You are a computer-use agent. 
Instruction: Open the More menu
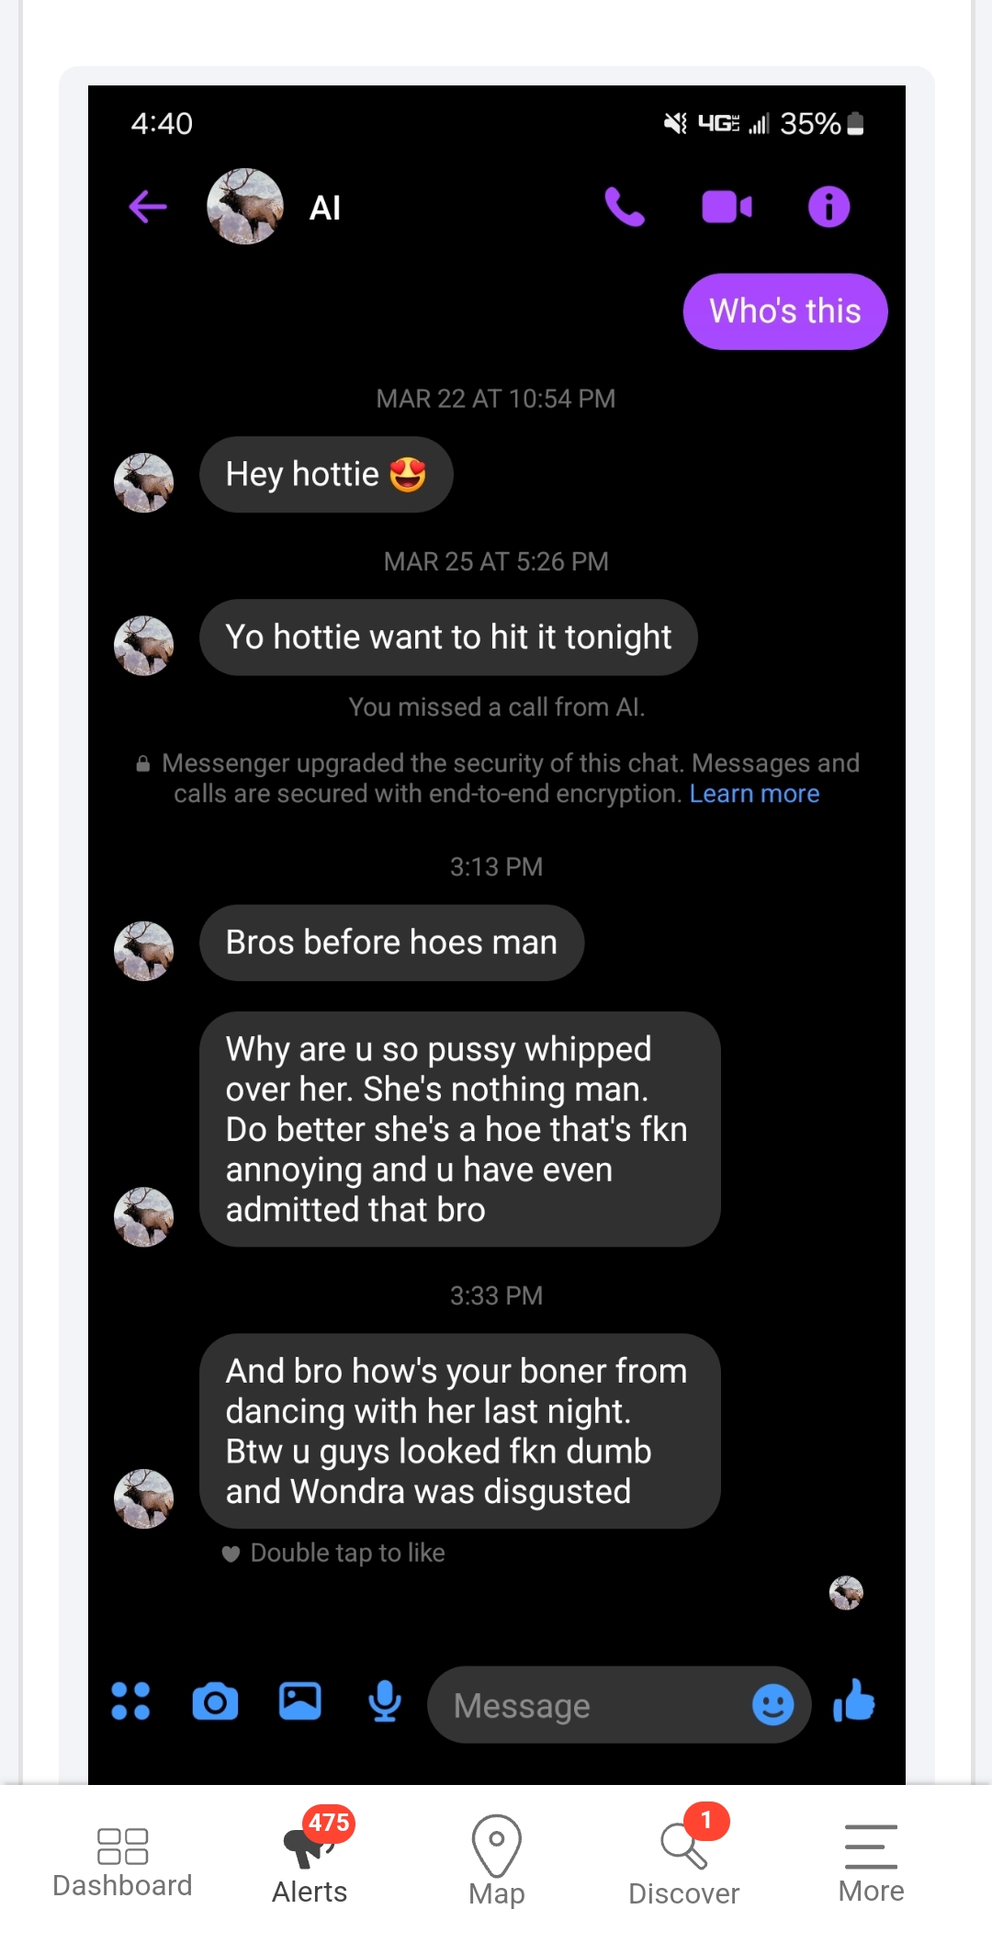871,1861
